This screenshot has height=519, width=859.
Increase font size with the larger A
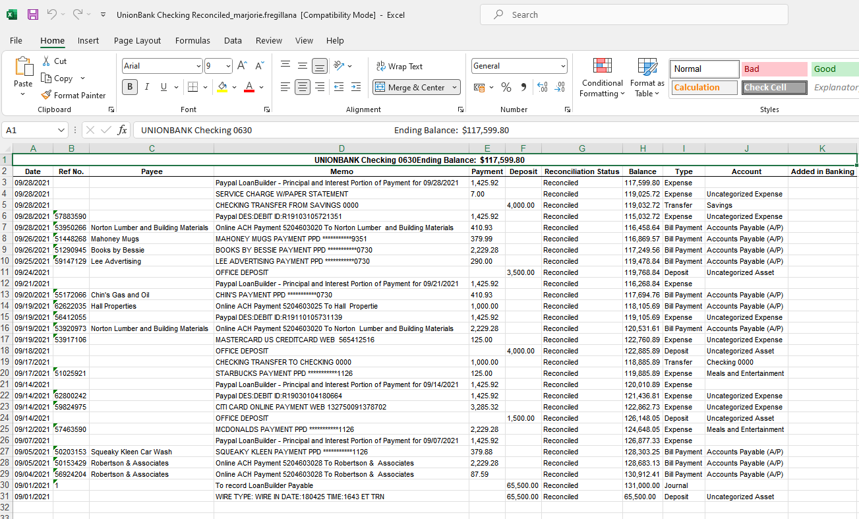pos(242,66)
